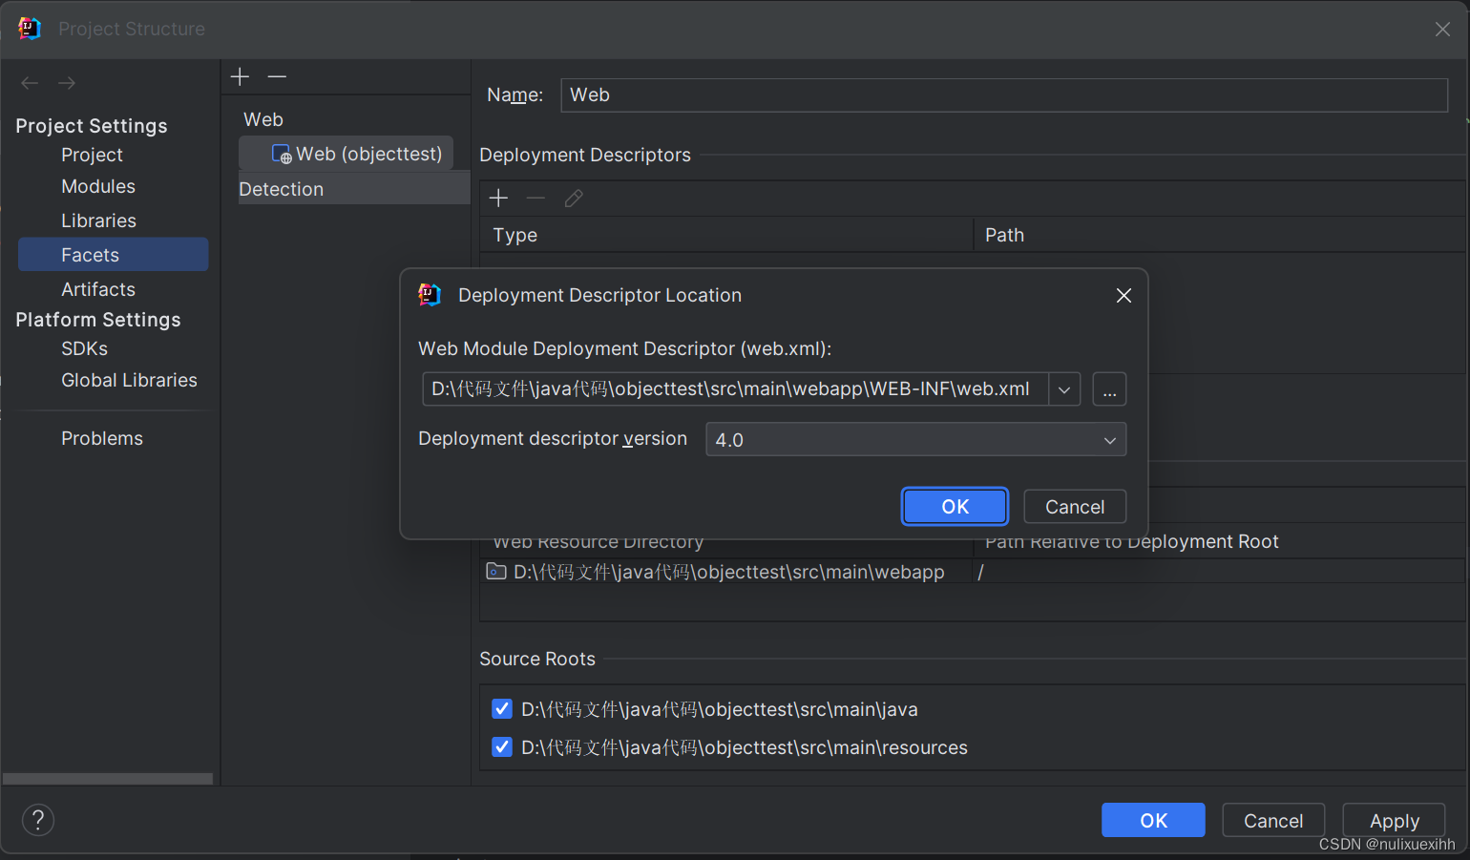Confirm the descriptor location with OK

pyautogui.click(x=955, y=506)
